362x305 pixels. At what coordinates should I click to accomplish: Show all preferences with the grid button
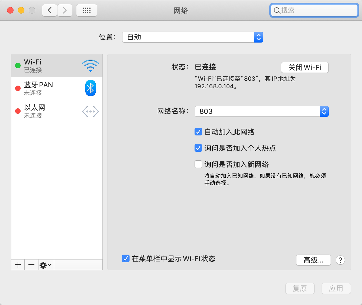pos(87,10)
